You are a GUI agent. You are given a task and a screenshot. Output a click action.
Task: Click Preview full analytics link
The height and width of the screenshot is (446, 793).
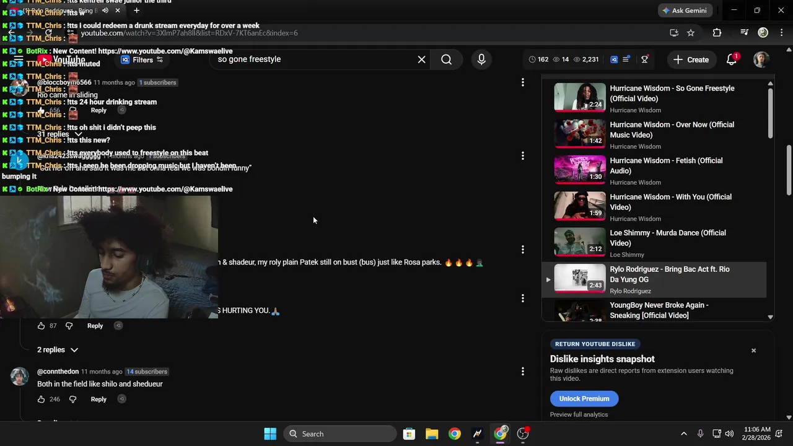click(579, 414)
